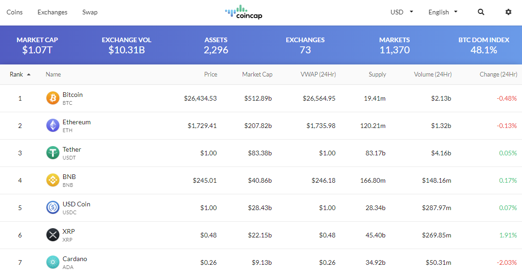Click Tether market cap $83.38b

tap(260, 153)
